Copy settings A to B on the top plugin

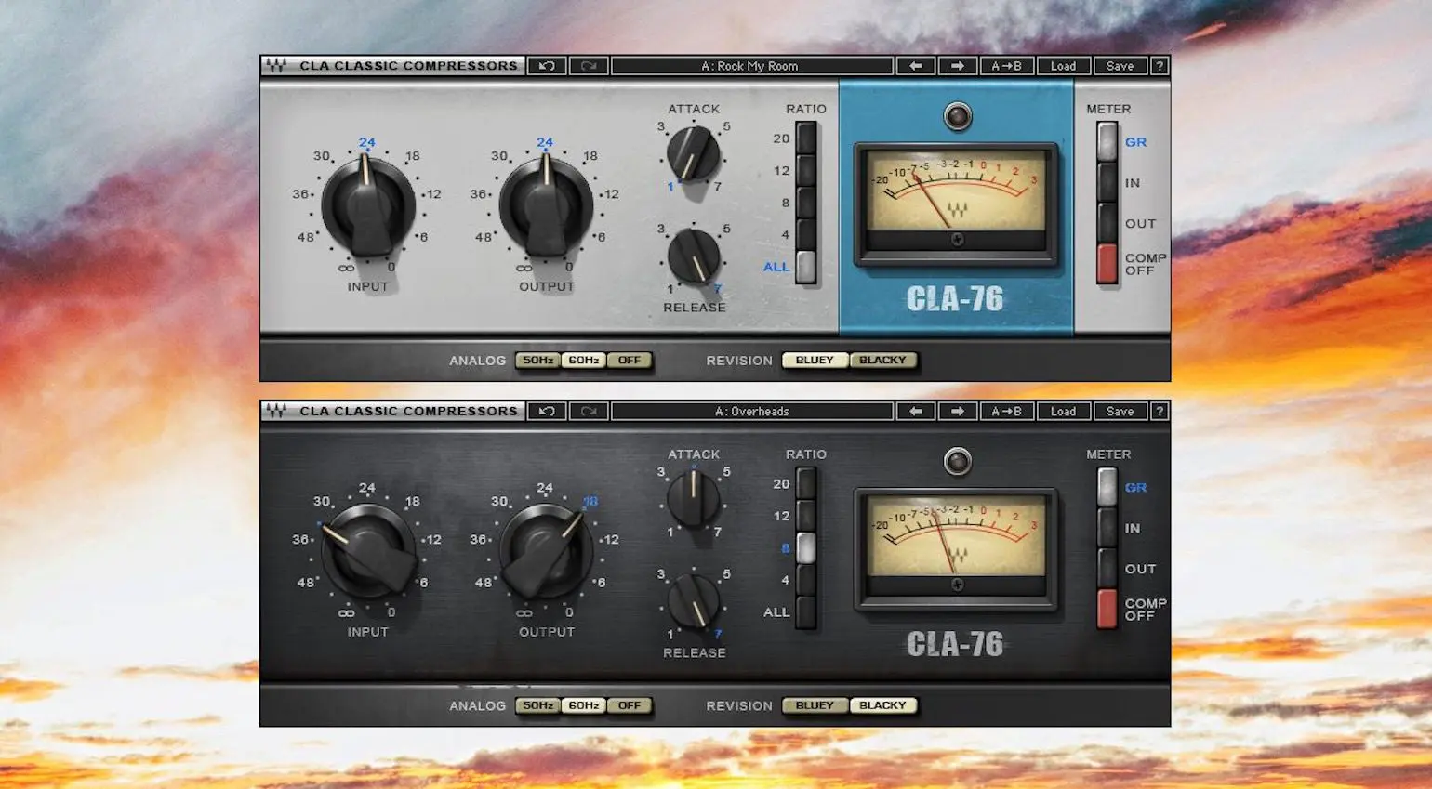point(1007,65)
